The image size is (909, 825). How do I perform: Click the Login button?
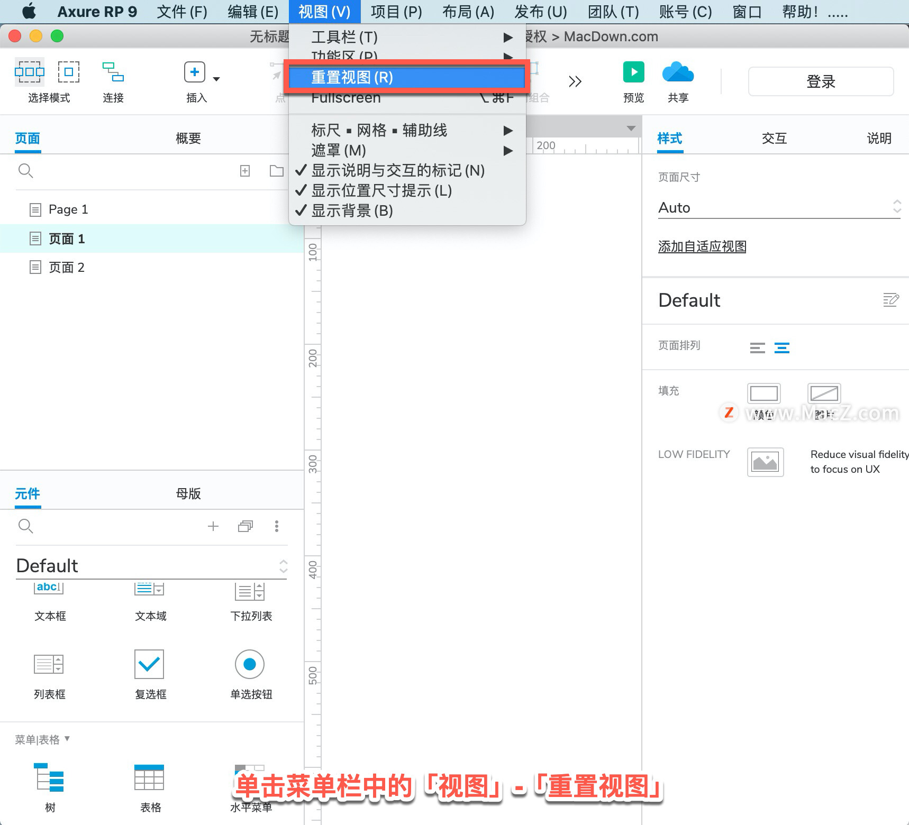tap(821, 81)
